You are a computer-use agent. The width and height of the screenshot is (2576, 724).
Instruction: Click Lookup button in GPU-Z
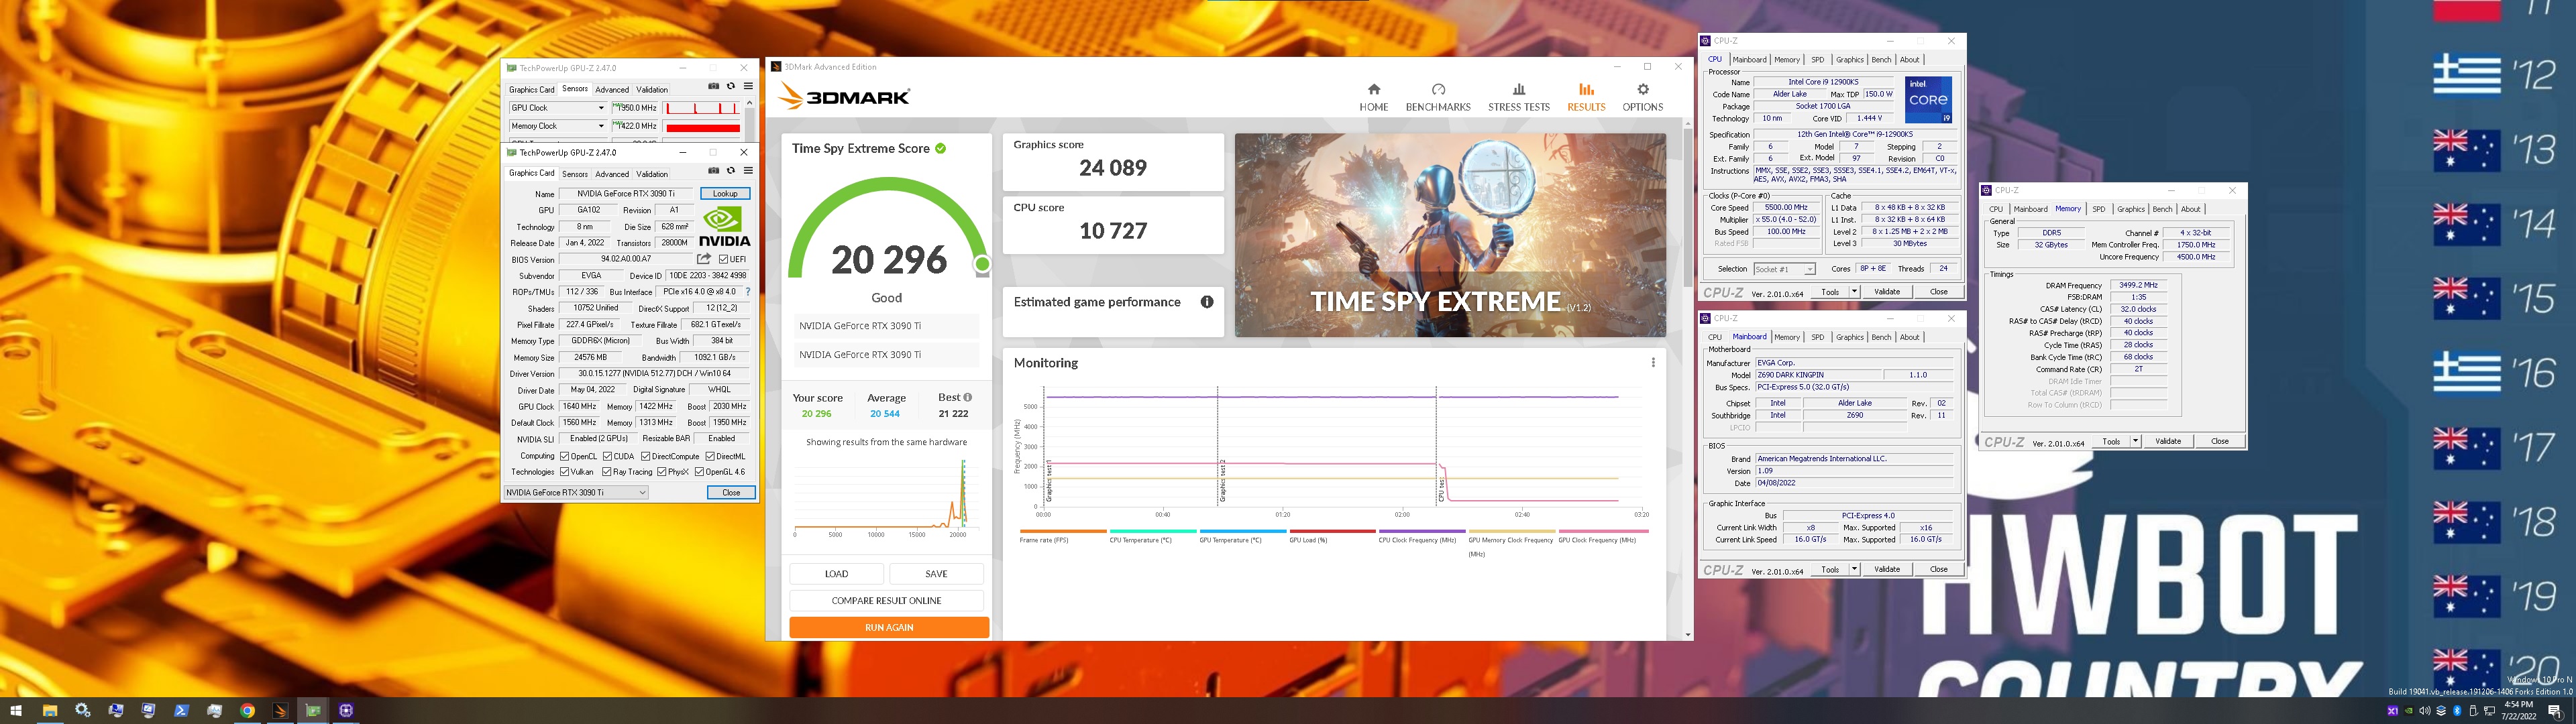coord(725,194)
